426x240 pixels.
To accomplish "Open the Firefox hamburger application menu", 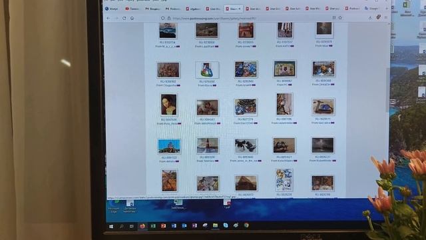I will [x=386, y=17].
